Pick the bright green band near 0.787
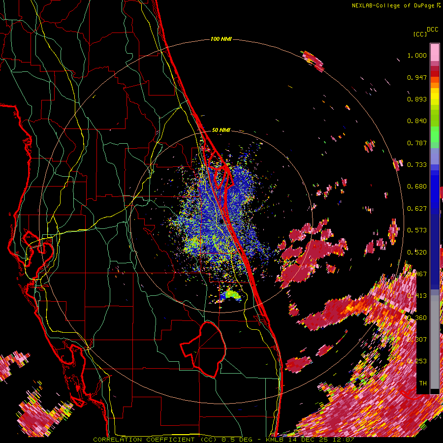Screen dimensions: 443x443 tap(435, 136)
